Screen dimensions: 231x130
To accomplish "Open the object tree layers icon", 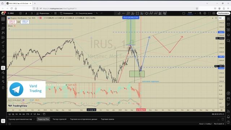I will pos(228,35).
